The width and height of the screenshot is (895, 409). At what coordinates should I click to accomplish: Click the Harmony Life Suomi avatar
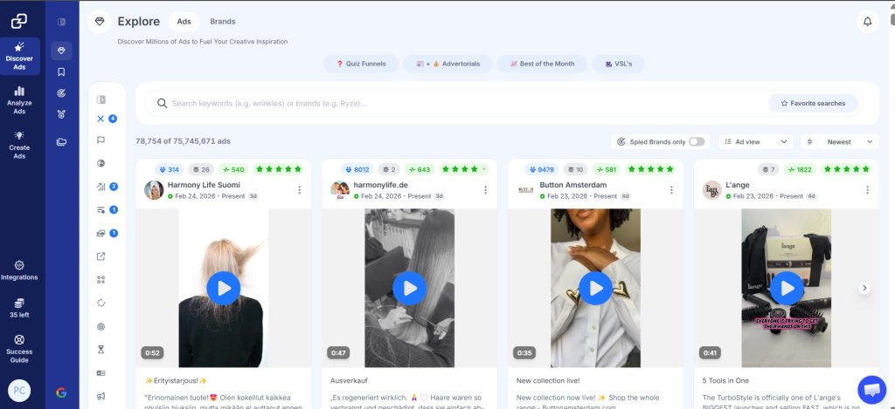click(x=154, y=190)
